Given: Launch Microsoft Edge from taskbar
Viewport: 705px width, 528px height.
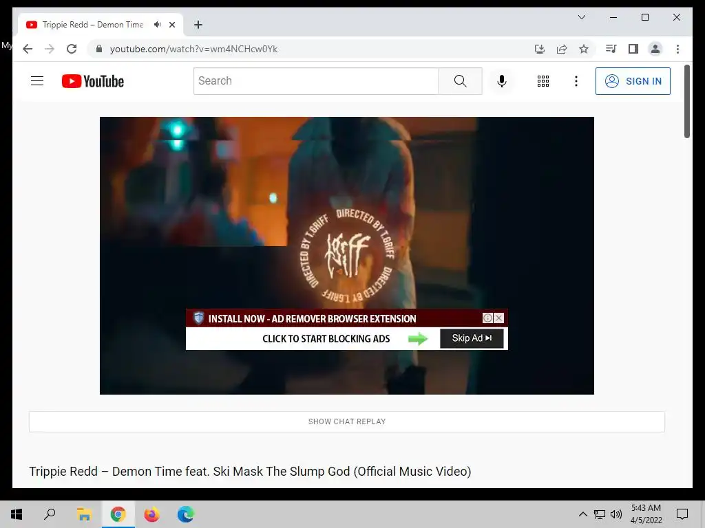Looking at the screenshot, I should pos(185,514).
